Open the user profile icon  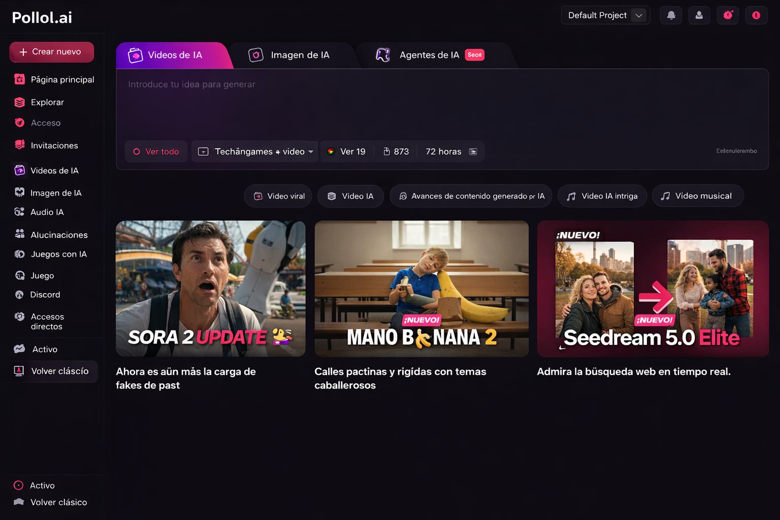click(x=699, y=15)
